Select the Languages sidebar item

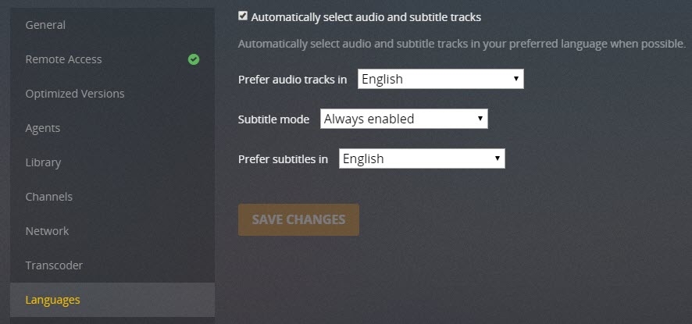[52, 300]
